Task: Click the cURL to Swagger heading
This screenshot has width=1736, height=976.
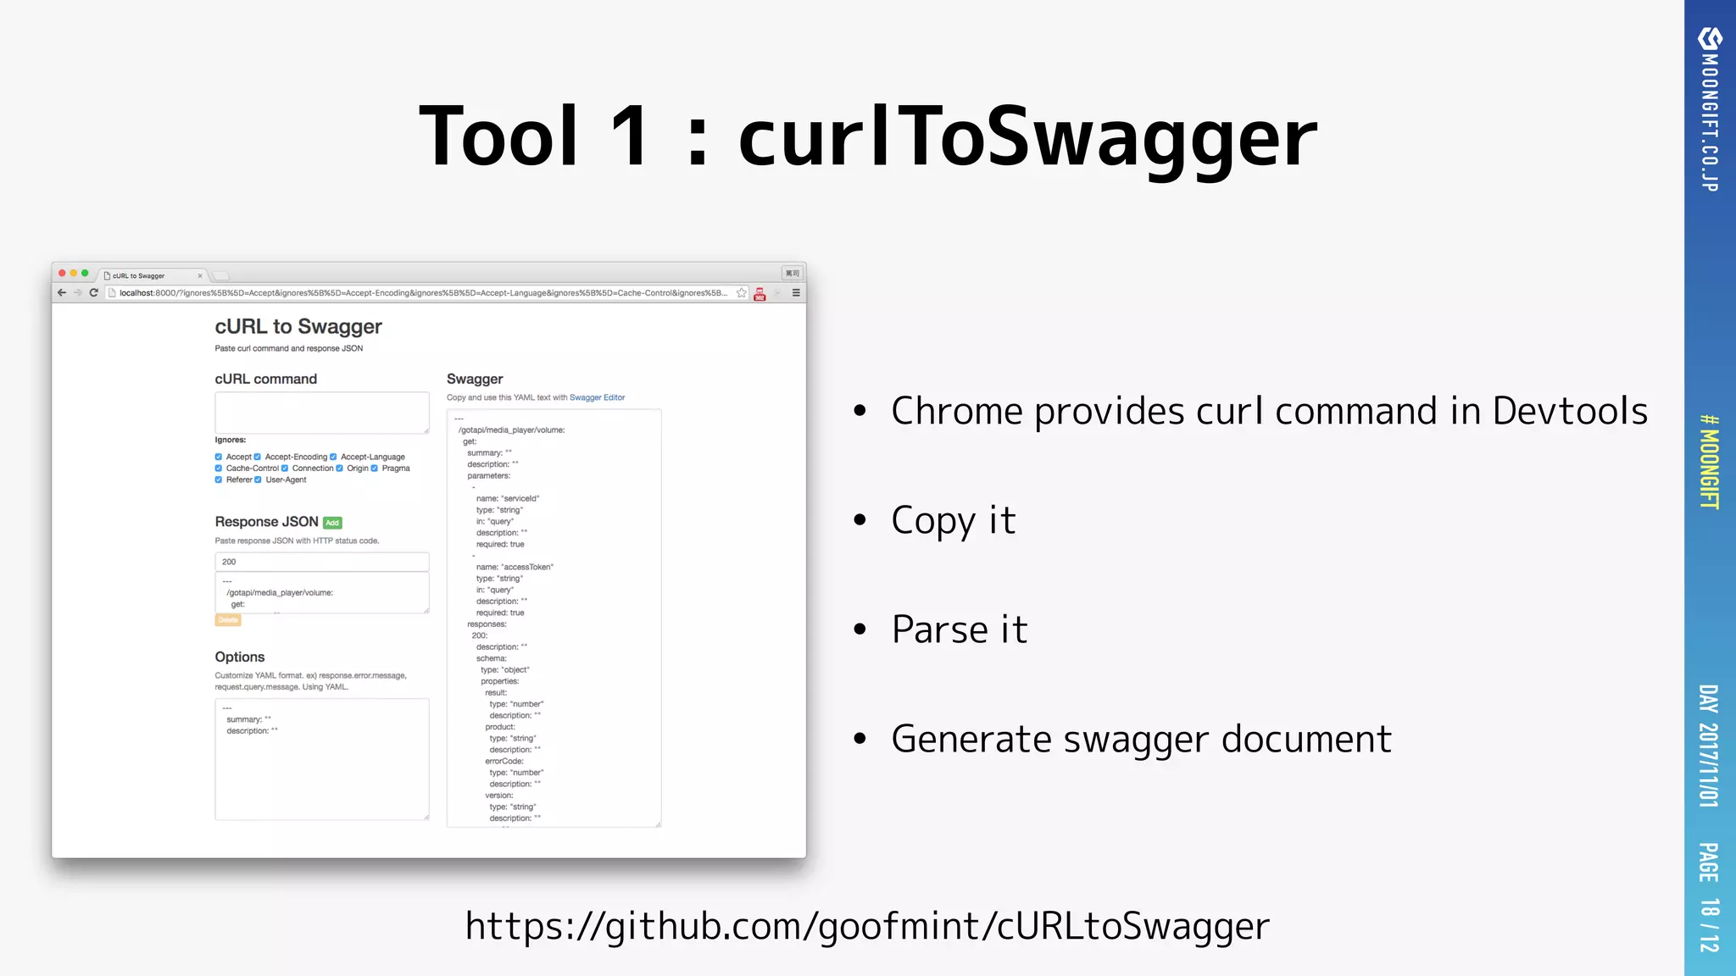Action: tap(298, 327)
